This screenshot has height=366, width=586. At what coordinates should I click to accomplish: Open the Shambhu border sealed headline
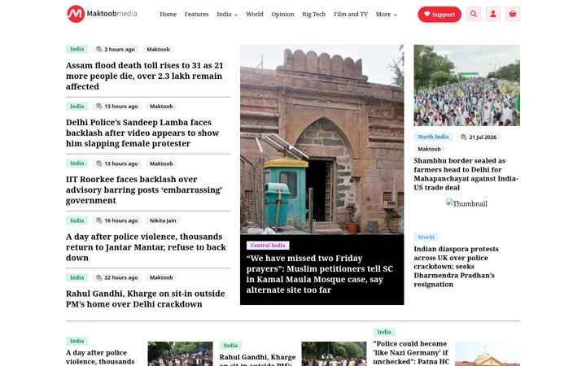click(x=466, y=174)
